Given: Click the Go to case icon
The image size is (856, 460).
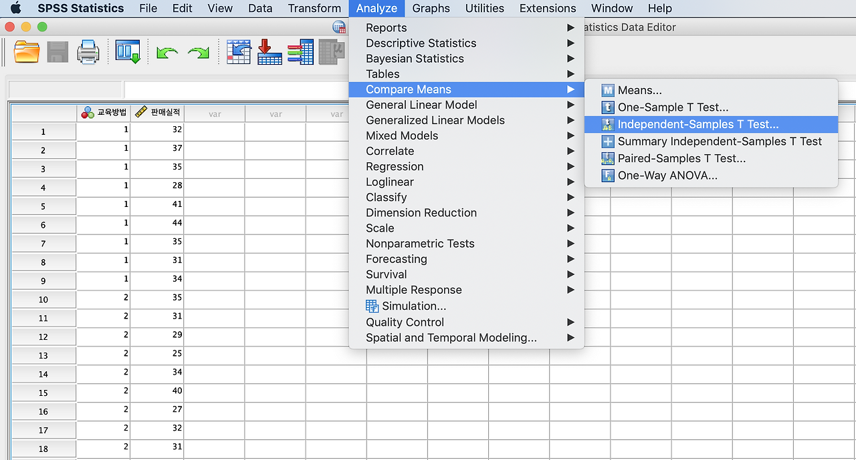Looking at the screenshot, I should (239, 52).
